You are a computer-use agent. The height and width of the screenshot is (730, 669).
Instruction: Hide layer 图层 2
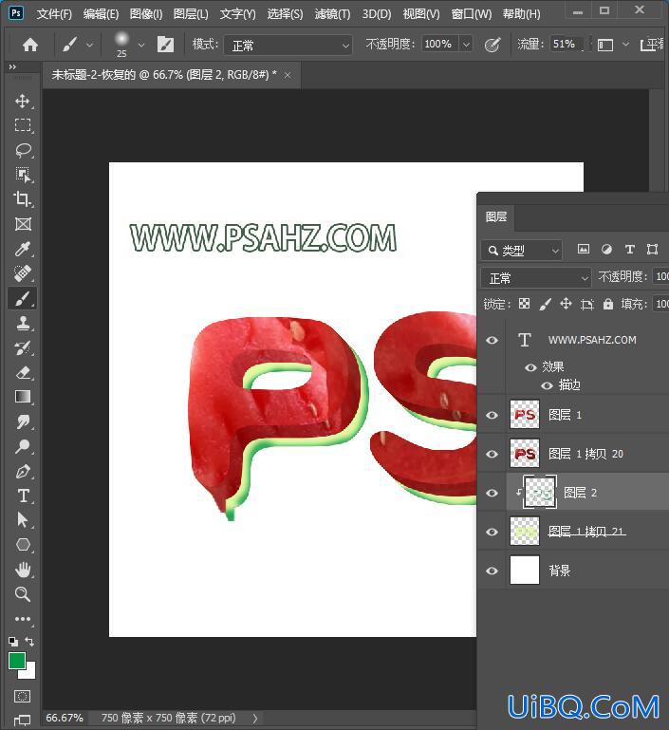[x=492, y=493]
